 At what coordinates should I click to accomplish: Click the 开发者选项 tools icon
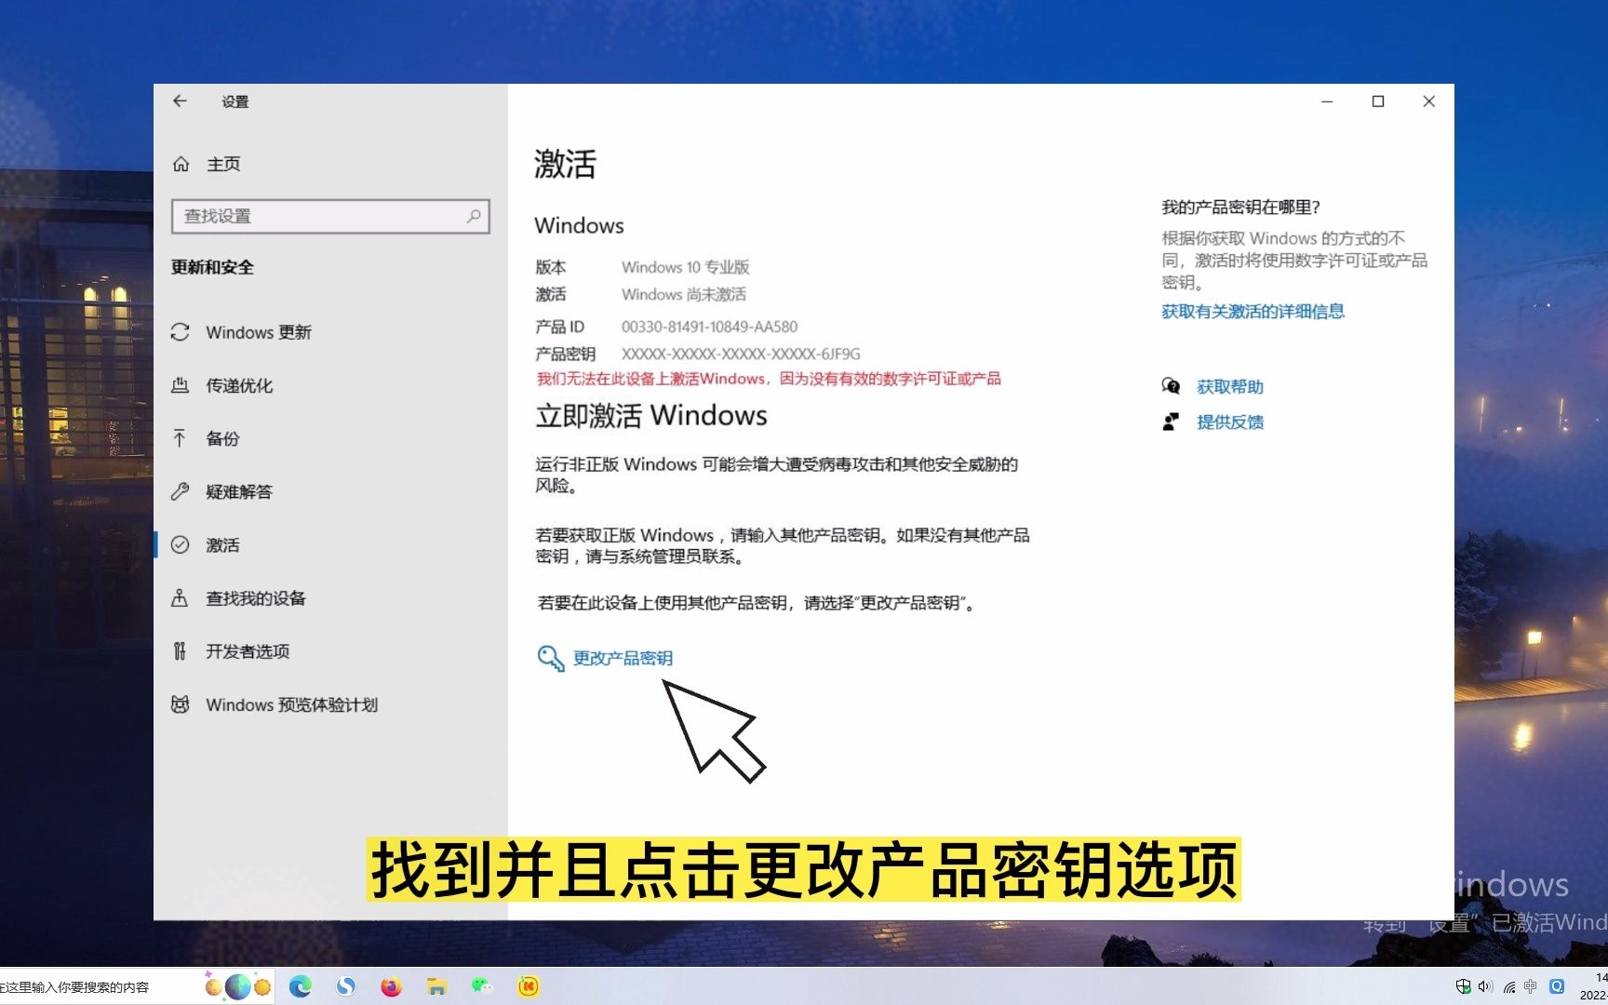pos(181,650)
